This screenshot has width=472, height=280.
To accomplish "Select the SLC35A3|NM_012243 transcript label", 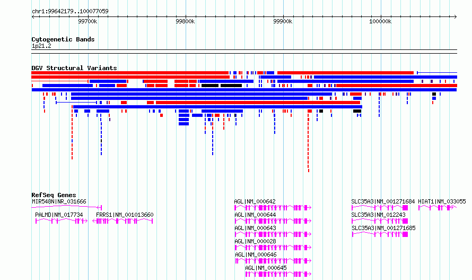I will pyautogui.click(x=378, y=215).
